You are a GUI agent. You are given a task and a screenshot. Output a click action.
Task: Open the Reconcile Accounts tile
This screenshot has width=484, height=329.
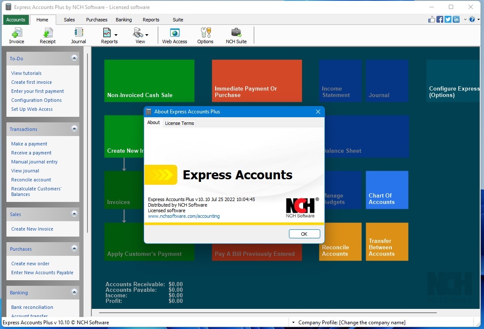point(340,242)
